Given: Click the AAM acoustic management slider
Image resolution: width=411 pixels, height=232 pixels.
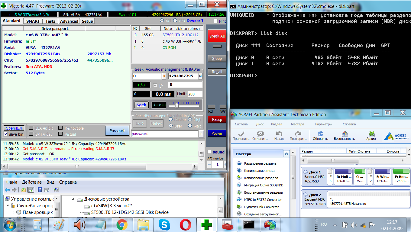Looking at the screenshot, I should pyautogui.click(x=177, y=105).
